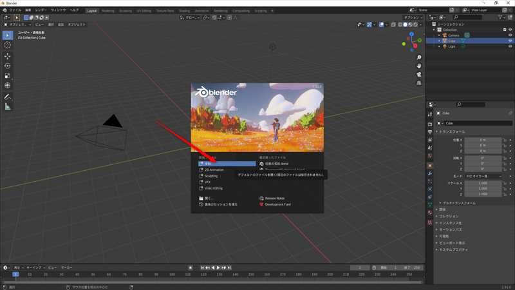Toggle visibility eye for Camera in outliner

point(510,35)
